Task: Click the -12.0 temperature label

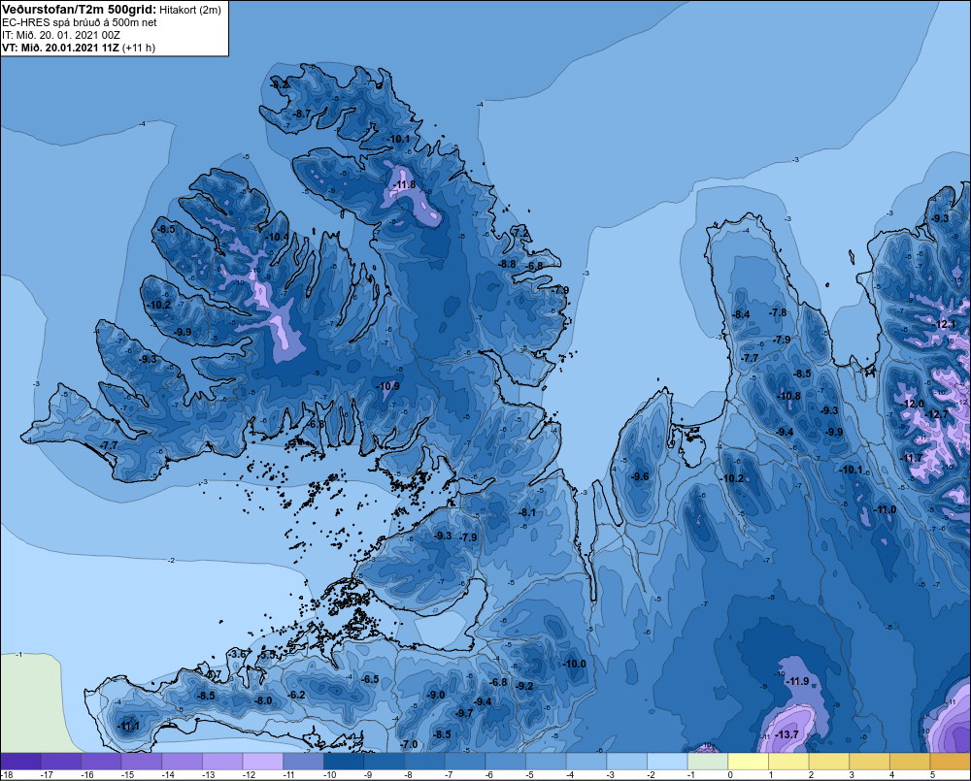Action: (913, 404)
